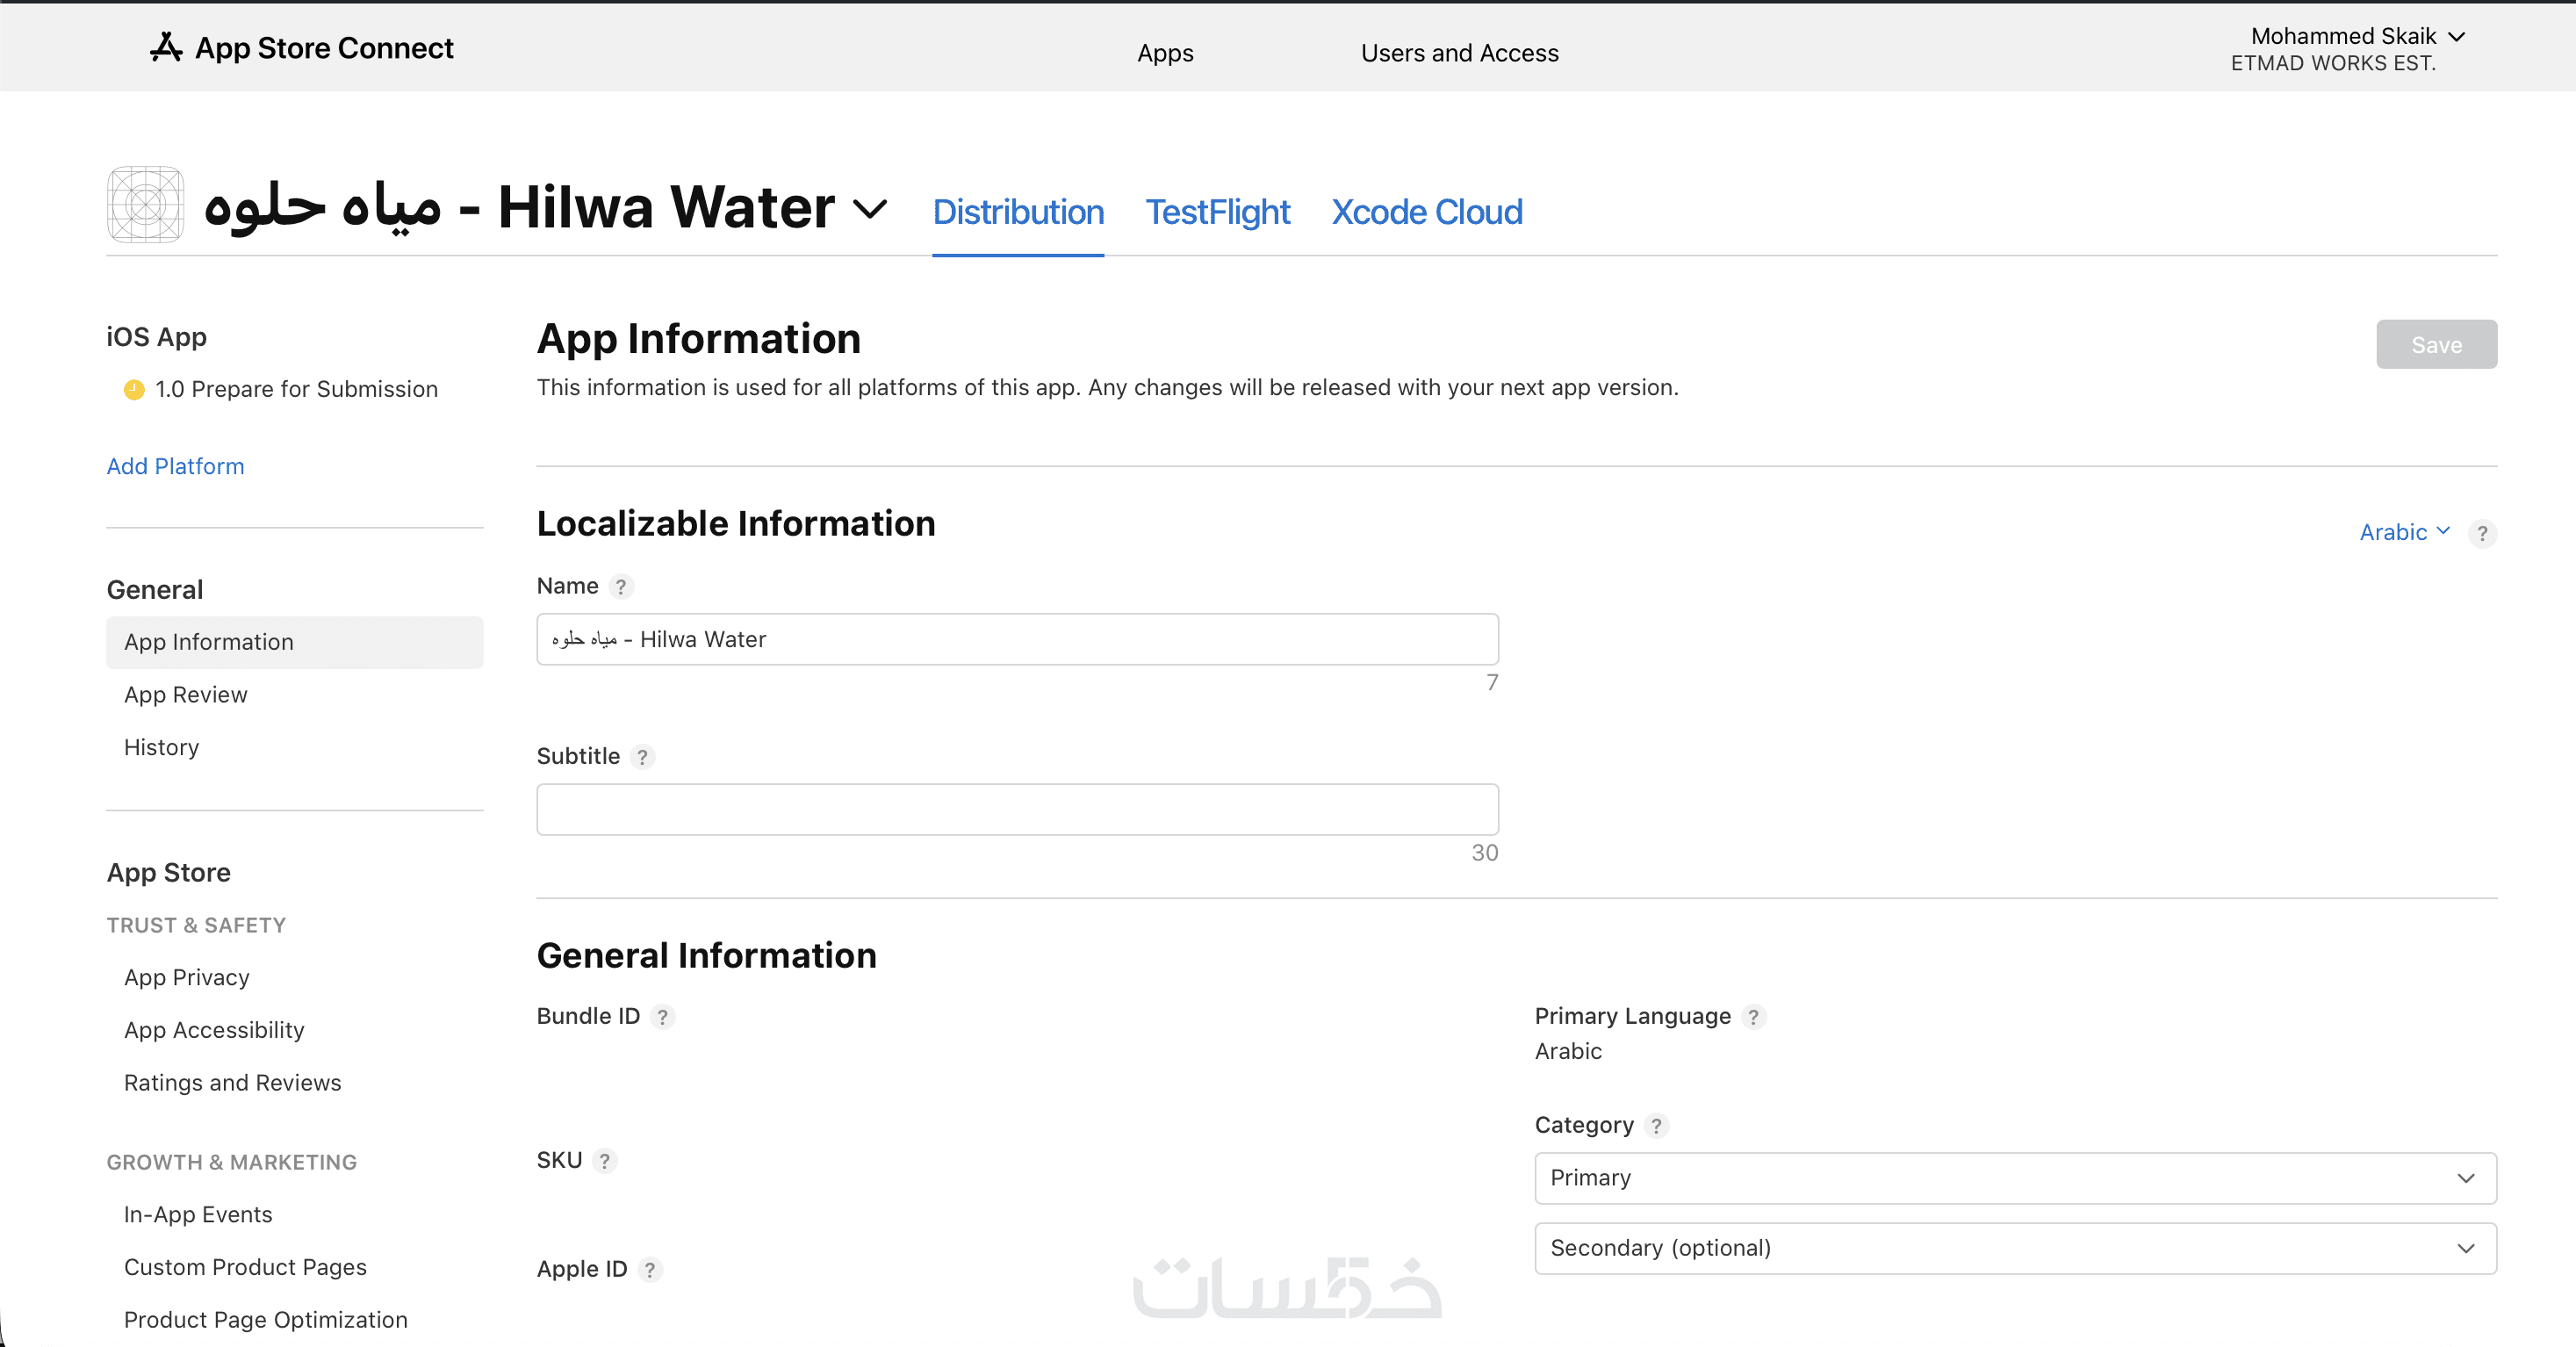The image size is (2576, 1347).
Task: Click the Localizable Information section heading
Action: tap(736, 524)
